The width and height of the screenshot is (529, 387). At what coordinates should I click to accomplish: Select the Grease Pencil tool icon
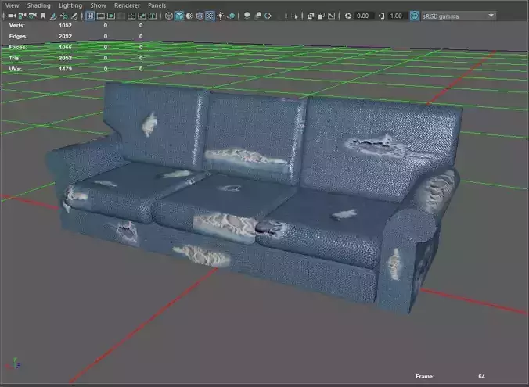pyautogui.click(x=74, y=16)
